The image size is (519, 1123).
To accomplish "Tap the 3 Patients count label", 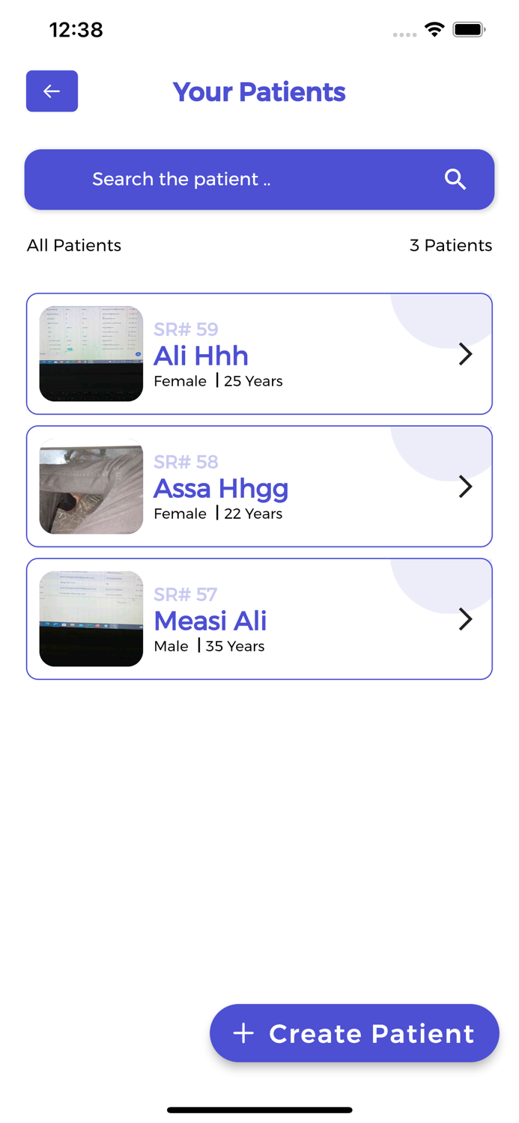I will 451,246.
